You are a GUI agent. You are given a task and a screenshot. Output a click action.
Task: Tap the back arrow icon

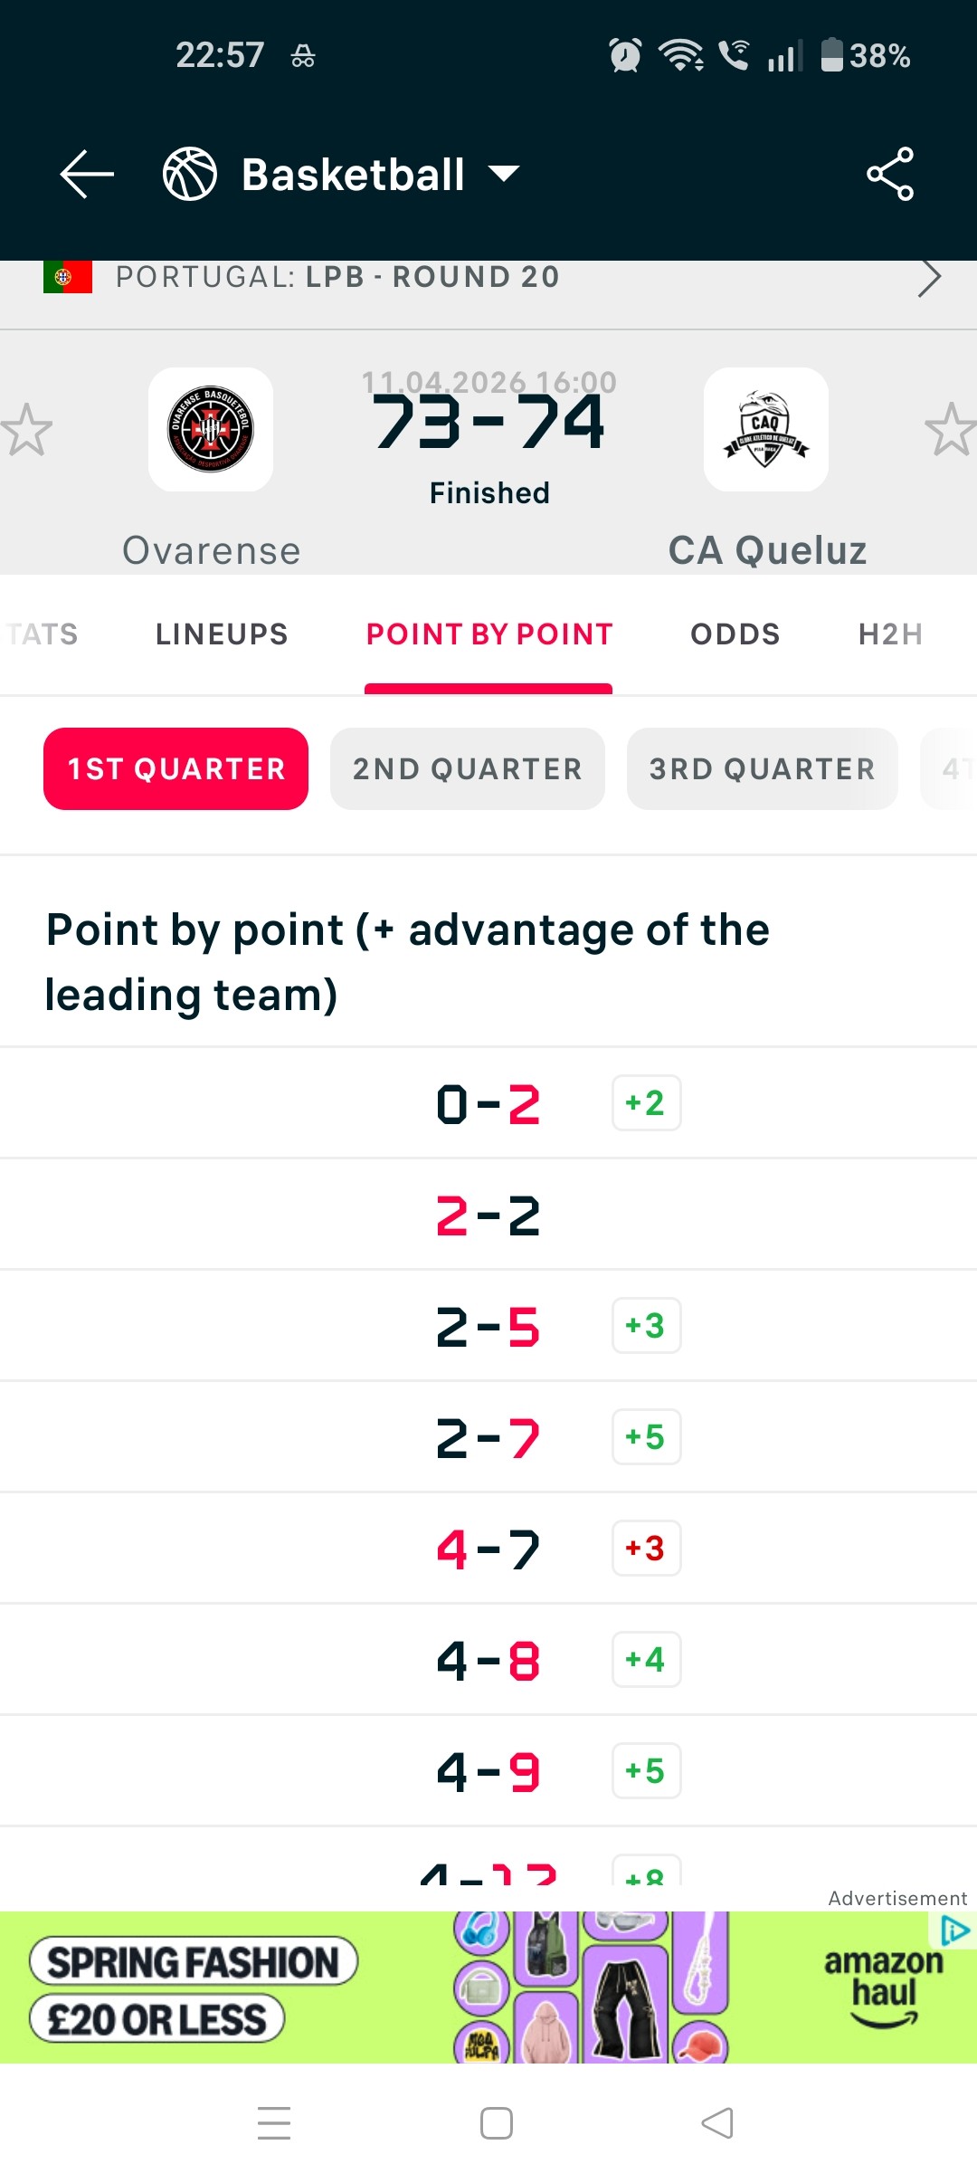[x=87, y=174]
